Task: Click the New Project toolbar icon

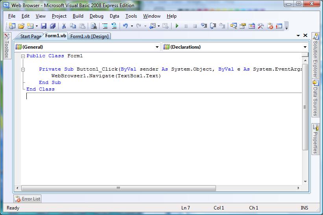Action: click(12, 26)
